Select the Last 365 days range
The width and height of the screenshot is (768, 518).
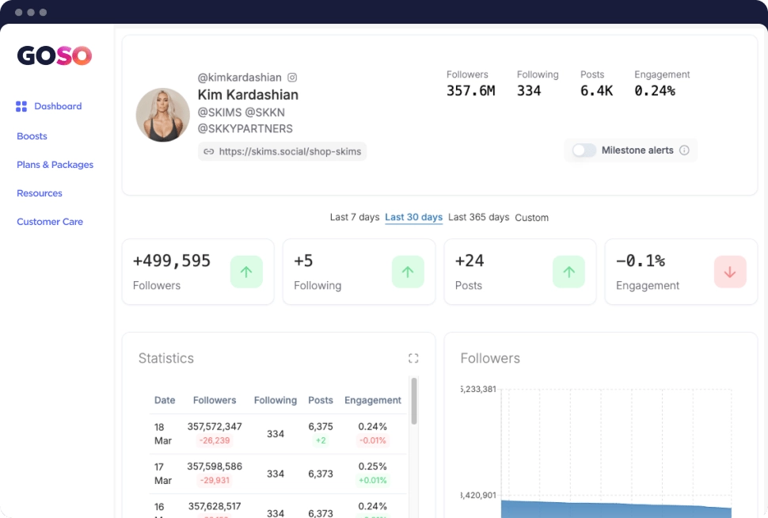(478, 217)
